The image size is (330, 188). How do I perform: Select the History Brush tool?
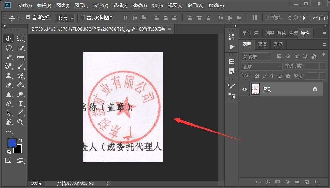click(20, 76)
